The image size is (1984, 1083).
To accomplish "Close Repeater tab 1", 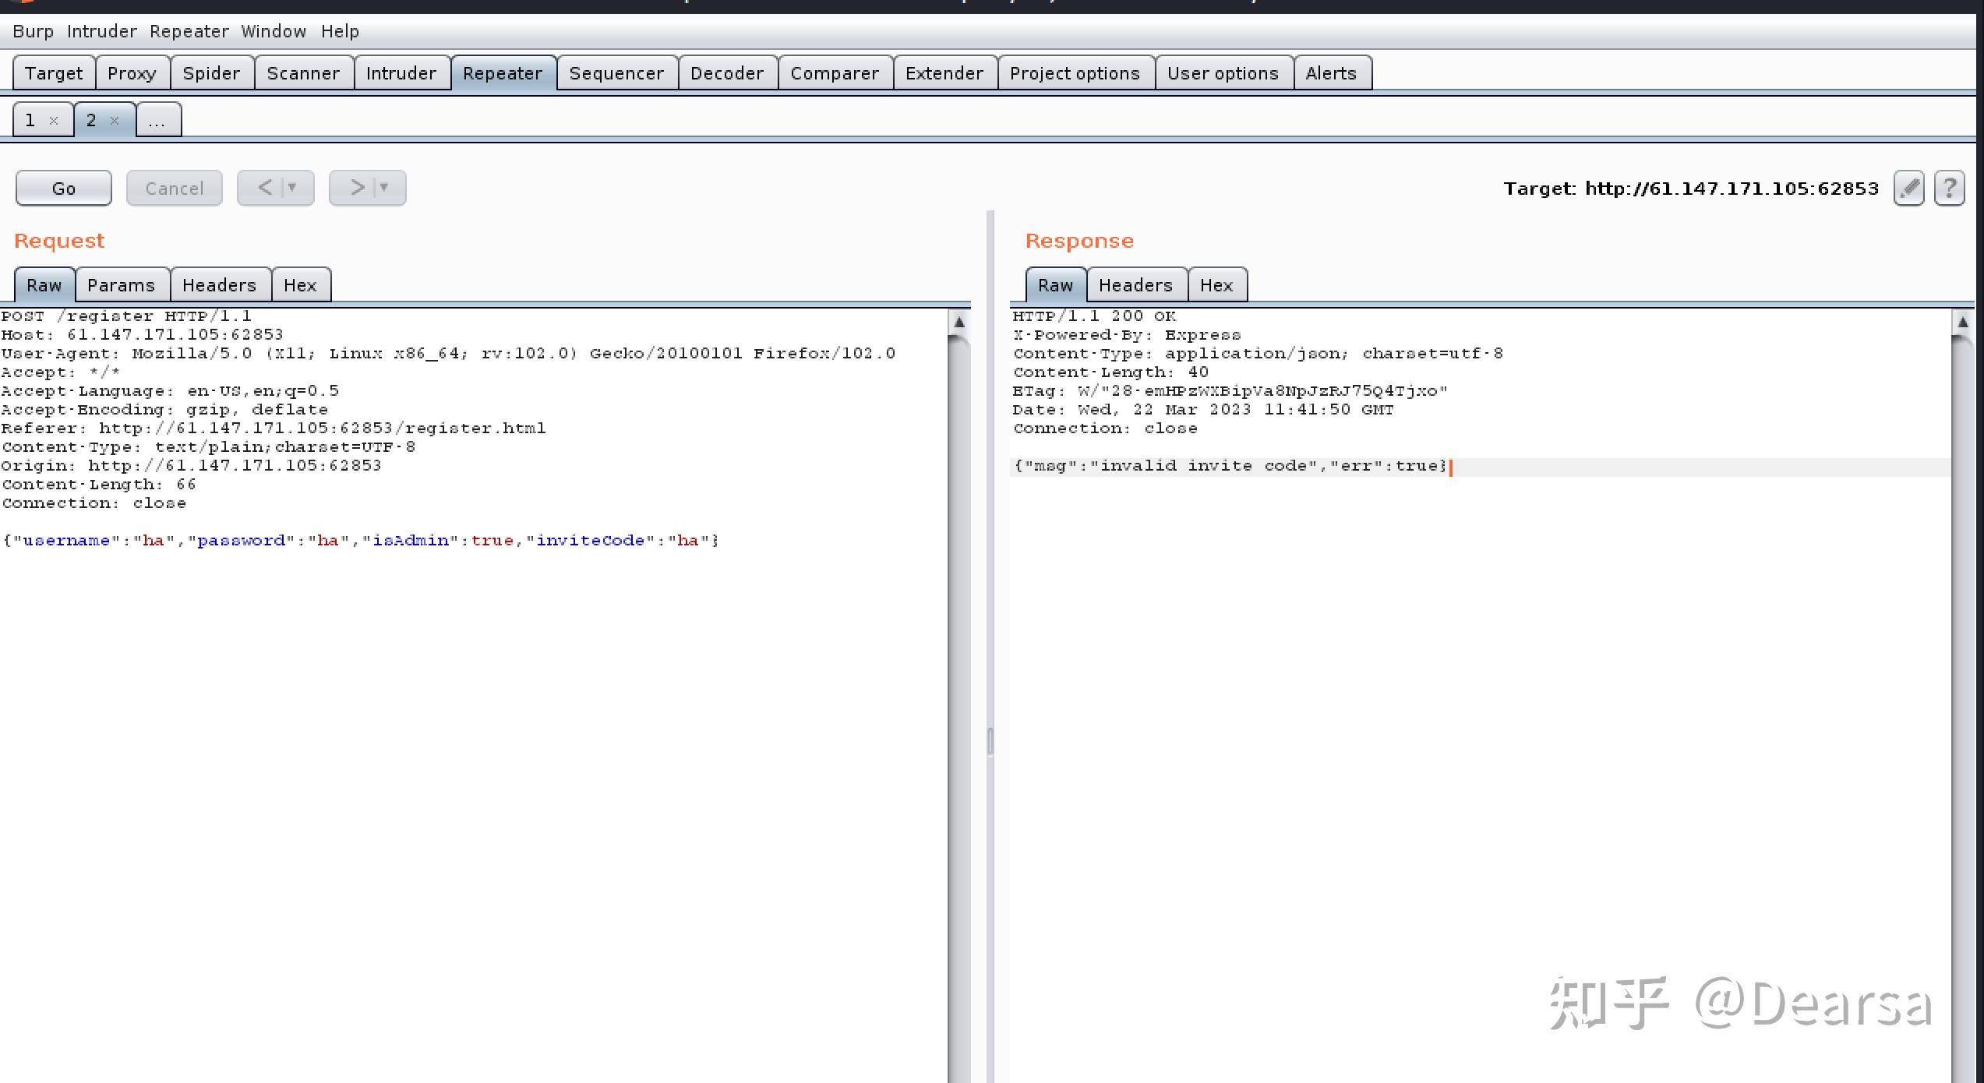I will (54, 121).
